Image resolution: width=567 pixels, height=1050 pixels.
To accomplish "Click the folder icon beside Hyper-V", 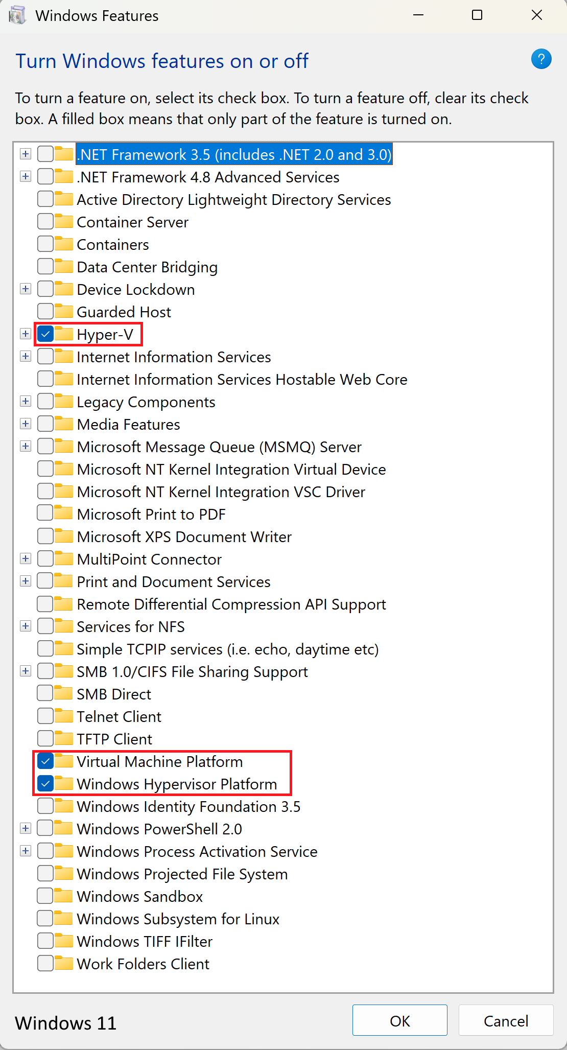I will click(64, 334).
